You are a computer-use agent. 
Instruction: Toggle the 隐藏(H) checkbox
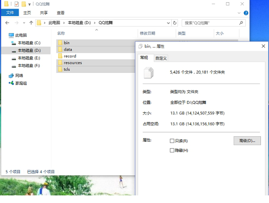click(172, 150)
